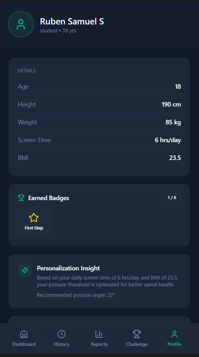Image resolution: width=199 pixels, height=357 pixels.
Task: Go to the History tab label
Action: (62, 344)
